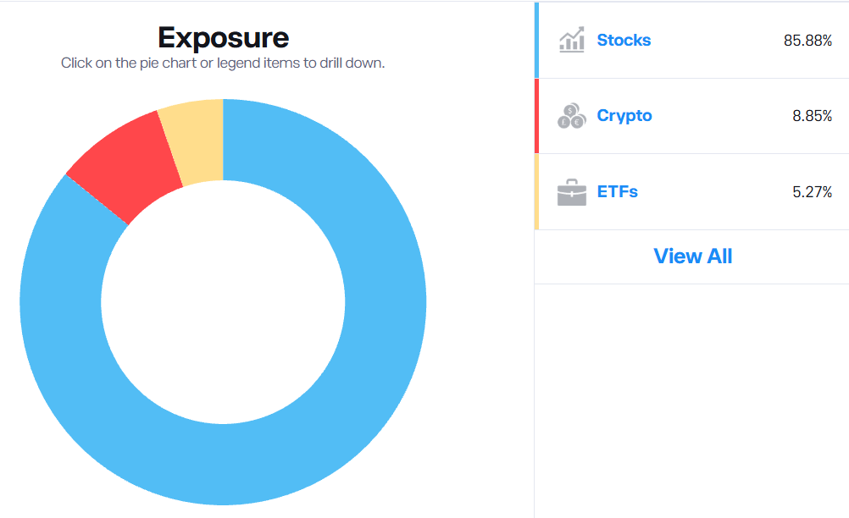Open the Stocks legend link
Viewport: 849px width, 518px height.
click(624, 40)
